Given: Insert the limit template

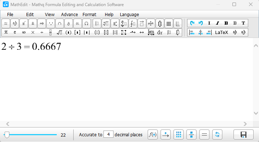Looking at the screenshot, I should (151, 33).
